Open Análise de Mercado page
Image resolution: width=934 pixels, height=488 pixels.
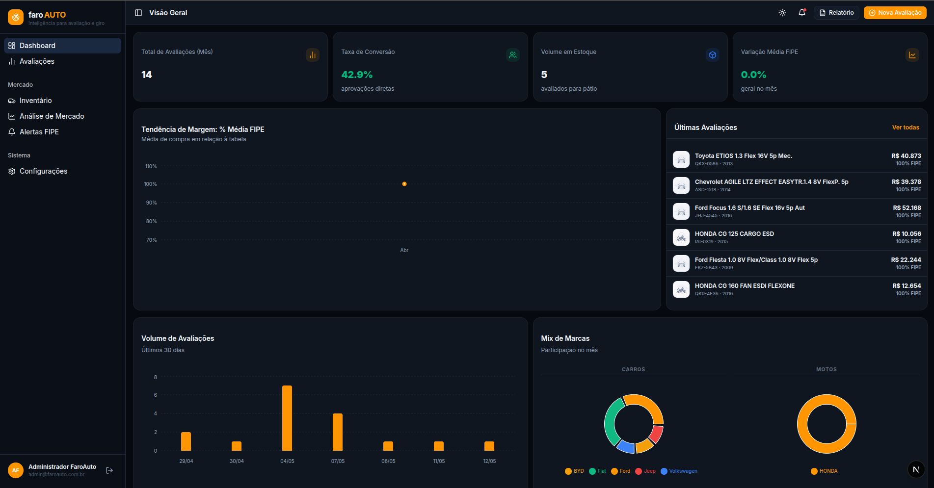pos(62,116)
